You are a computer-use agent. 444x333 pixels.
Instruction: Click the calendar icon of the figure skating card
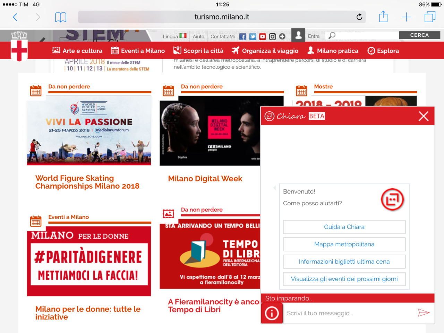click(x=36, y=91)
